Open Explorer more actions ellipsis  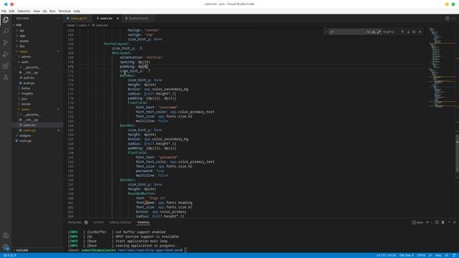pyautogui.click(x=57, y=18)
